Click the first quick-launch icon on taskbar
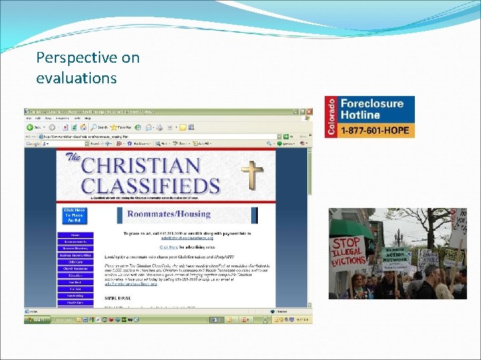This screenshot has width=481, height=360. point(79,319)
